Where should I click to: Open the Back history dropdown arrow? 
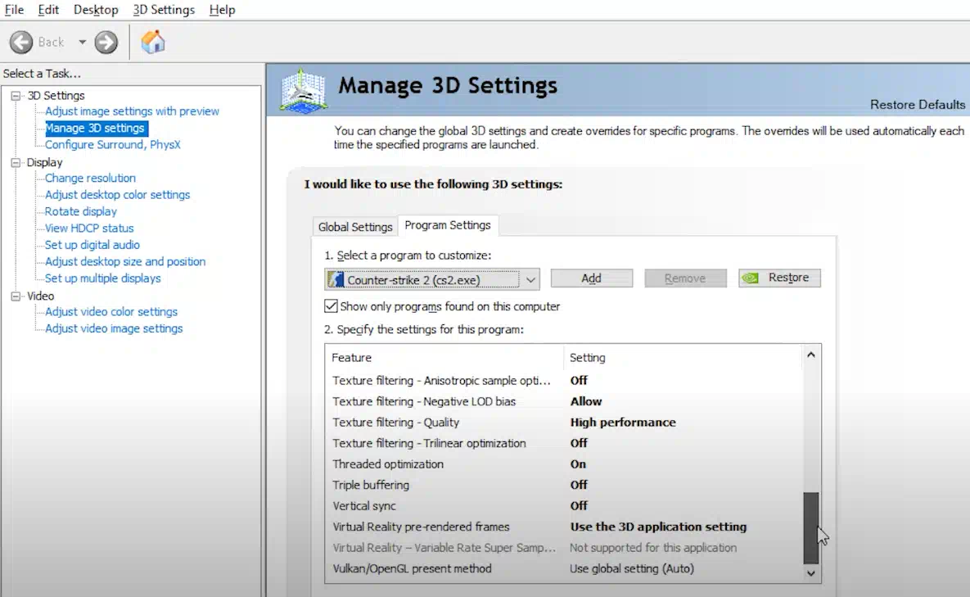coord(82,43)
